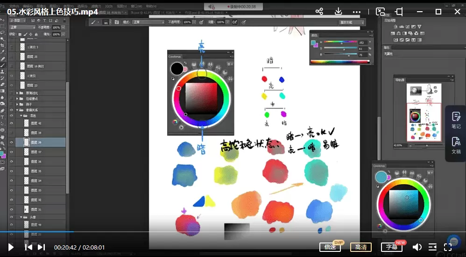Open the 倍速 playback speed menu
466x257 pixels.
click(x=330, y=247)
